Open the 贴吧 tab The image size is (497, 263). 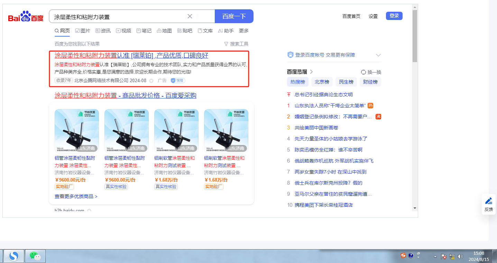tap(185, 31)
